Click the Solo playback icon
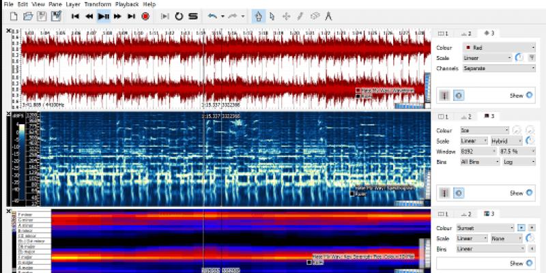Screen dimensions: 546x273 click(x=193, y=16)
